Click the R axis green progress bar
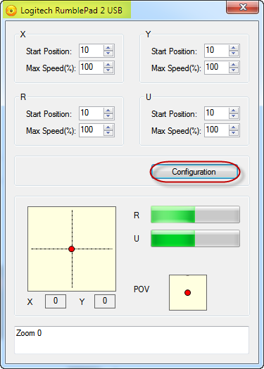This screenshot has width=264, height=369. click(x=195, y=214)
